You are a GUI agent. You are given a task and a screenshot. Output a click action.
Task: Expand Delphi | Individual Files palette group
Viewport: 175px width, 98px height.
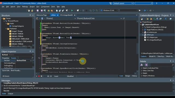(x=141, y=68)
